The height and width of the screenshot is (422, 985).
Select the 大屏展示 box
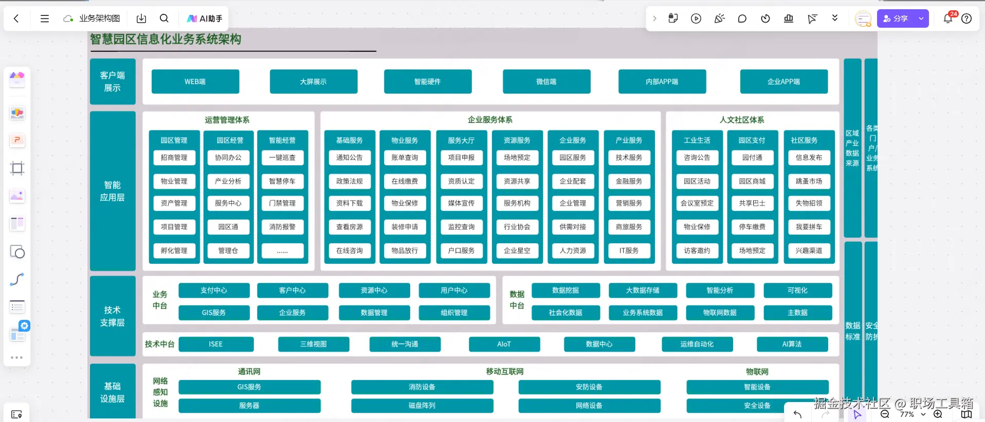(x=314, y=82)
